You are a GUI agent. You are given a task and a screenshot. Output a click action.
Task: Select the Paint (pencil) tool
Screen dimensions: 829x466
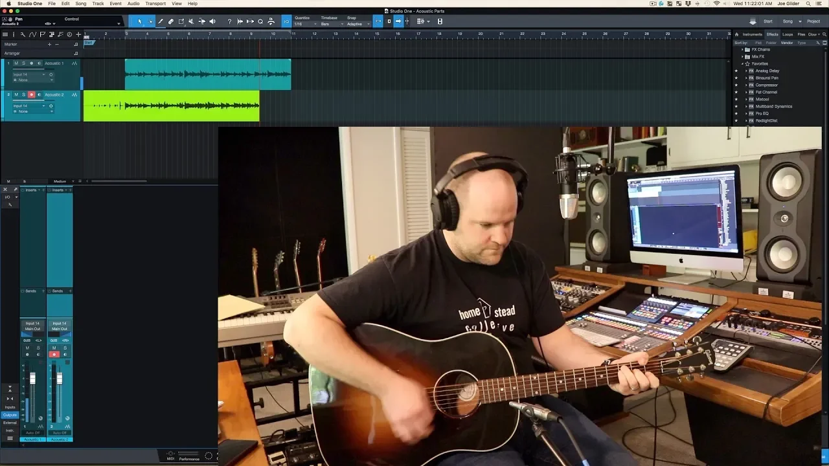pos(161,21)
